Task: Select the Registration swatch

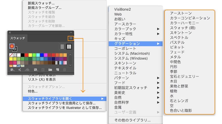Action: [15, 55]
